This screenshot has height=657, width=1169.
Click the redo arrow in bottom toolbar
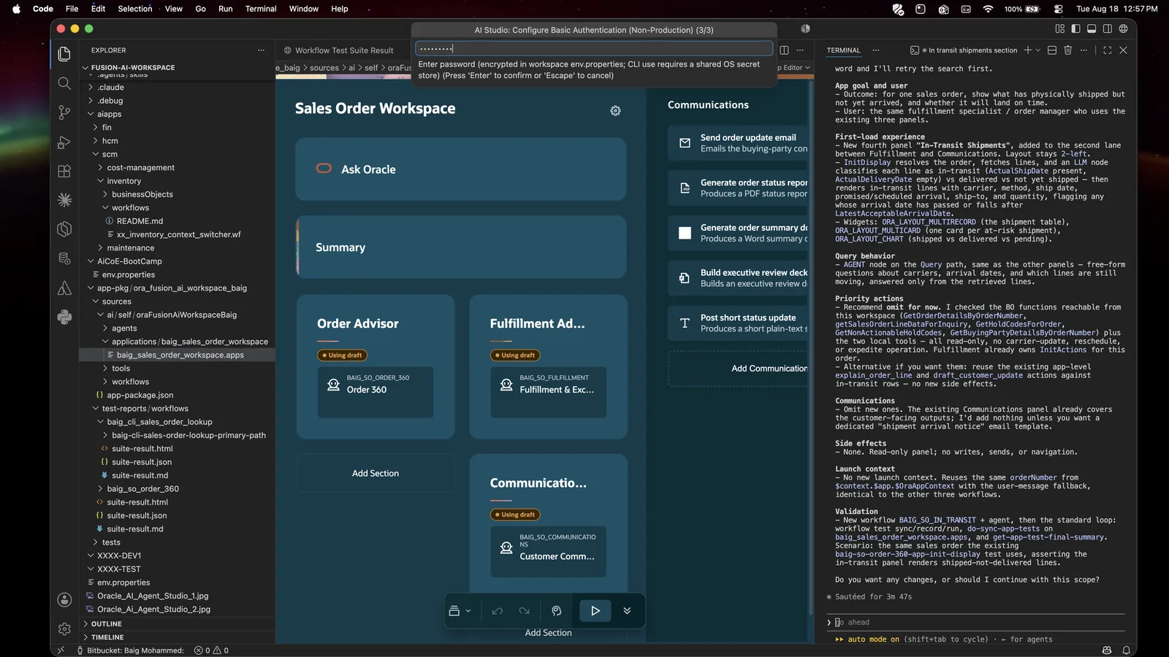tap(524, 611)
